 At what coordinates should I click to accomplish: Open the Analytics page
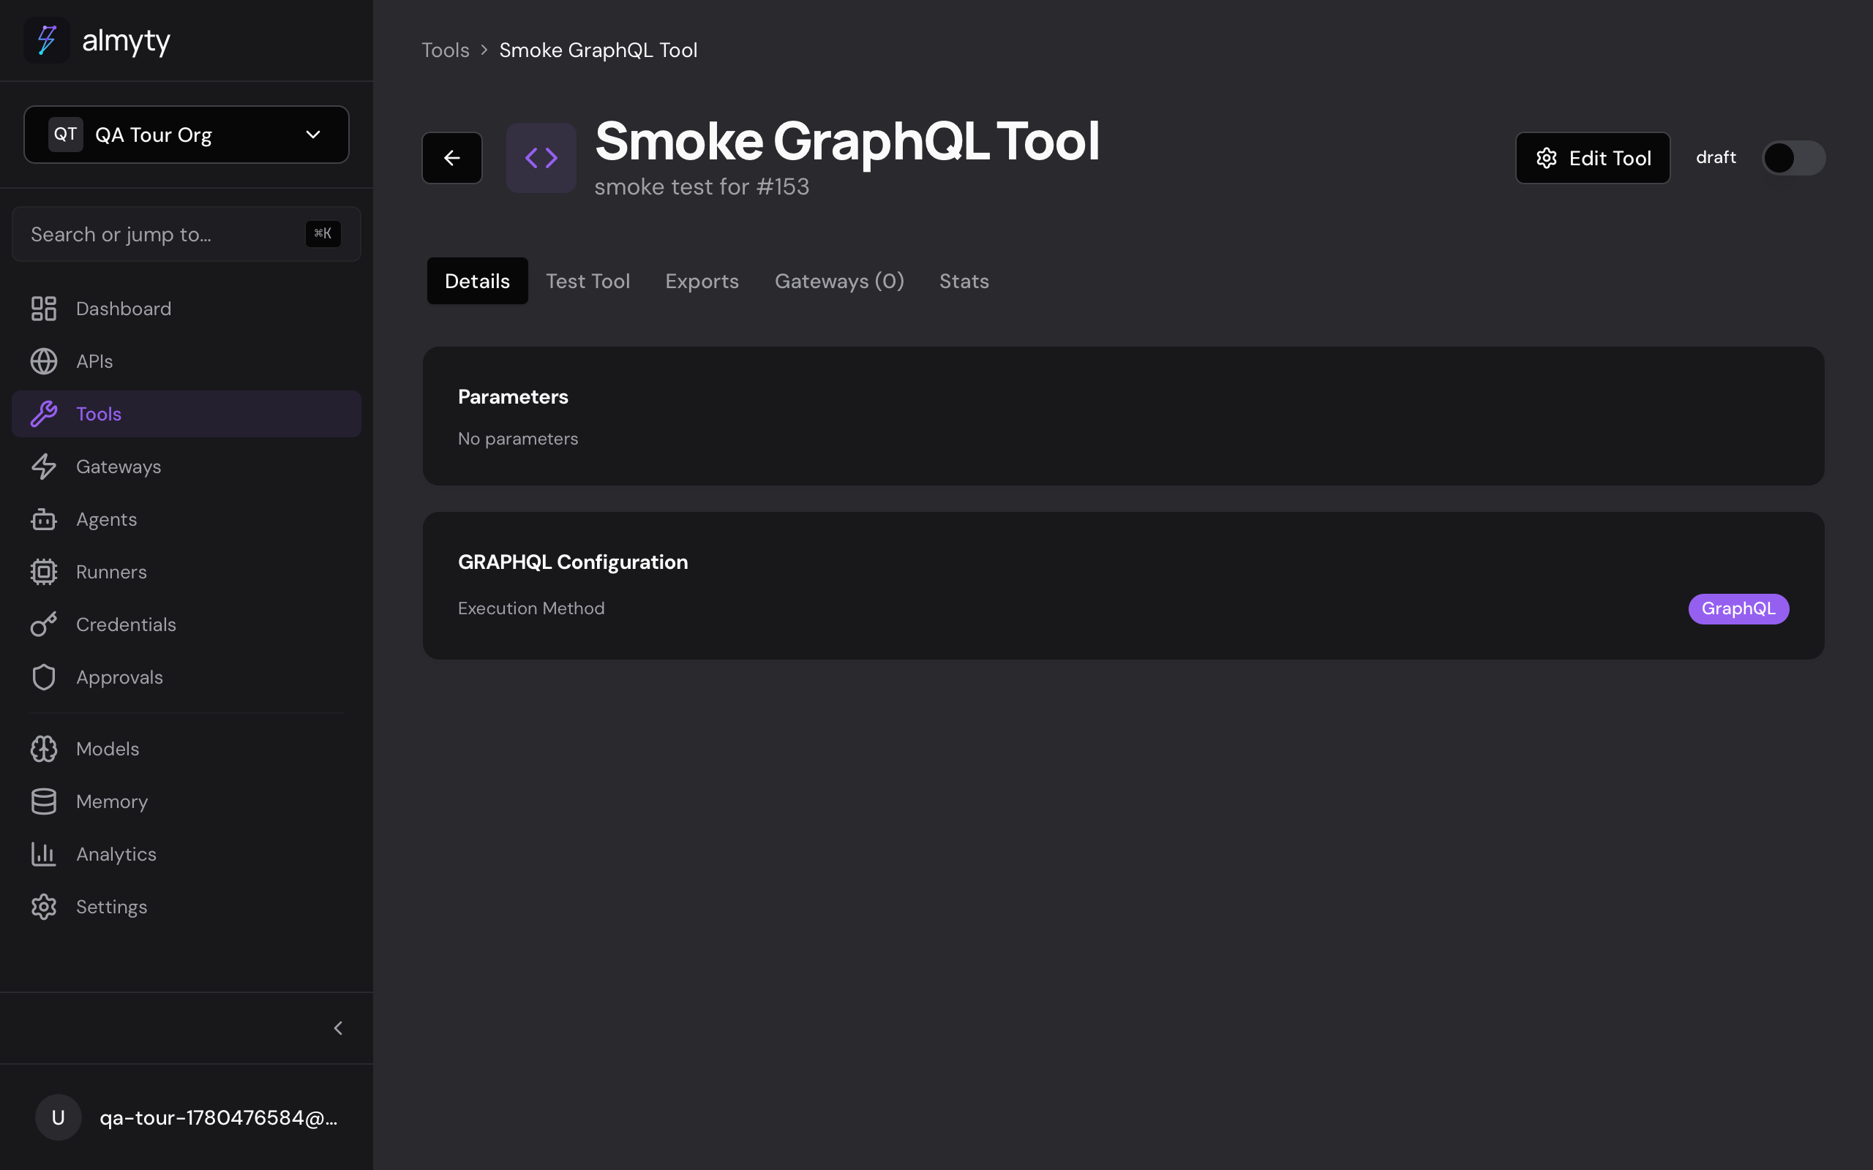[x=187, y=854]
